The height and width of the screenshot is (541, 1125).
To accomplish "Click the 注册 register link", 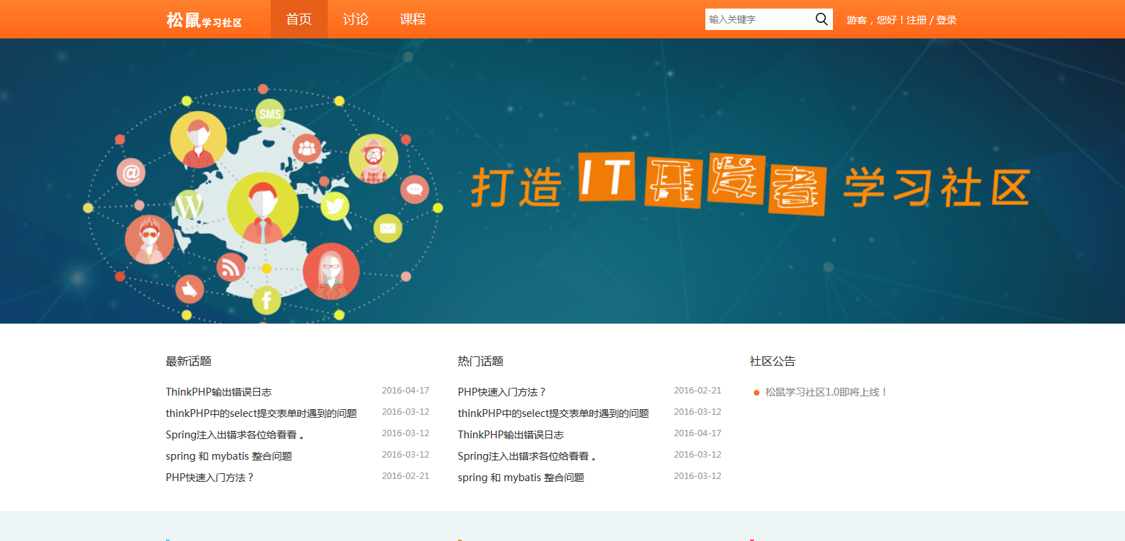I will click(916, 20).
